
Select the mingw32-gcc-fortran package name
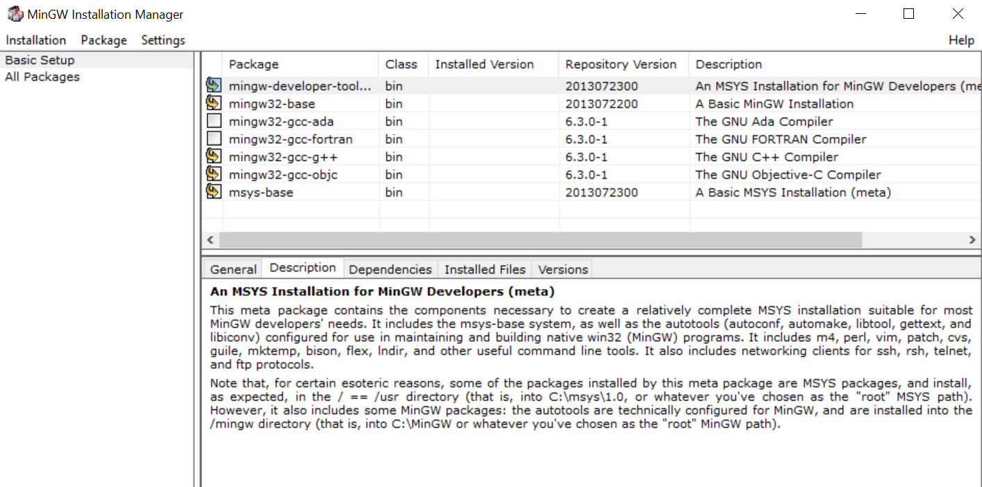pyautogui.click(x=290, y=139)
